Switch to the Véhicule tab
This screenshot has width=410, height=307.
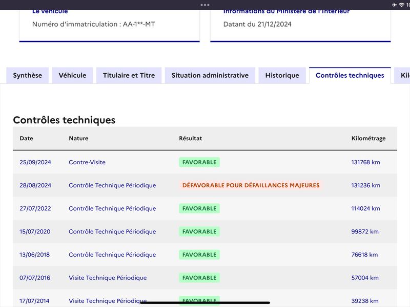tap(72, 75)
